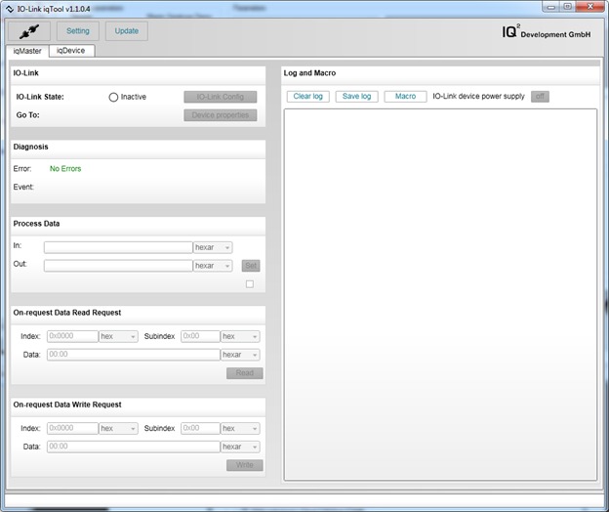
Task: Close the iqTool window
Action: point(589,7)
